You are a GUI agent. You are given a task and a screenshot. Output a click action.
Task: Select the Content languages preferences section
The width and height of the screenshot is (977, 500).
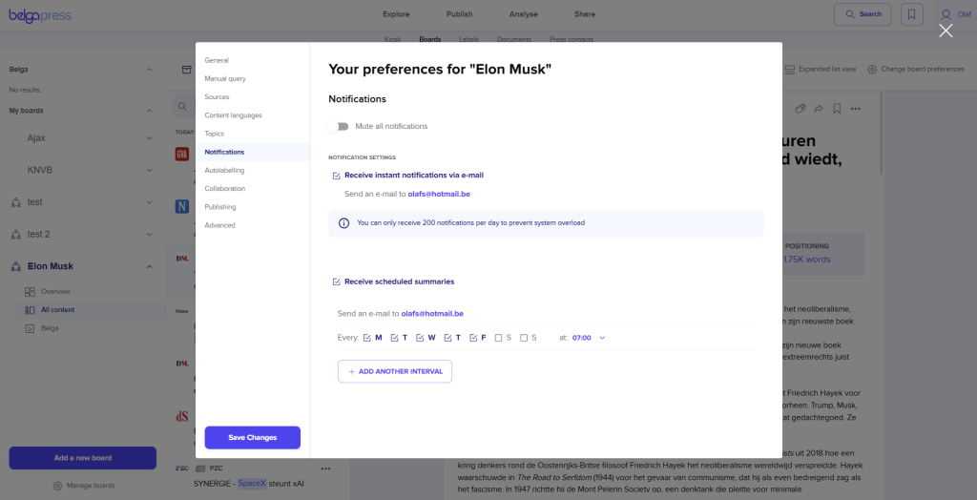[x=233, y=115]
